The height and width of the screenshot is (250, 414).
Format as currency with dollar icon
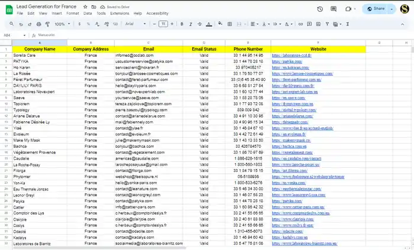coord(79,24)
